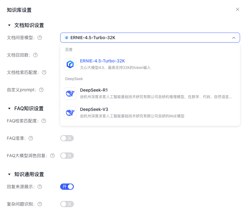Click the chevron arrow in model dropdown
This screenshot has width=245, height=218.
click(234, 38)
